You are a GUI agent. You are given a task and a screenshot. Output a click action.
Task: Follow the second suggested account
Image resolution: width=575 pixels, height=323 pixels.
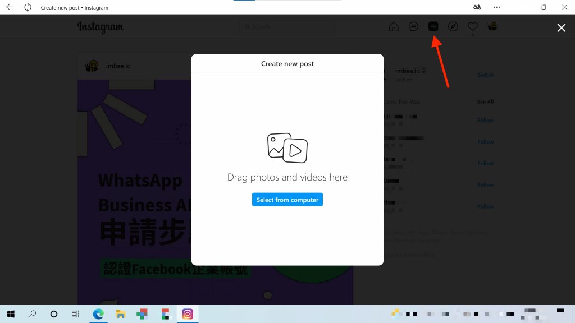click(485, 142)
